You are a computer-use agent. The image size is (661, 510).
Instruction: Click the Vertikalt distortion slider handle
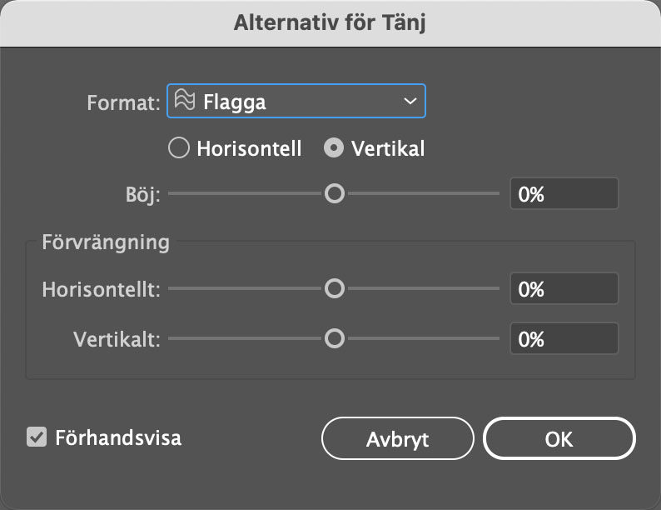coord(335,338)
